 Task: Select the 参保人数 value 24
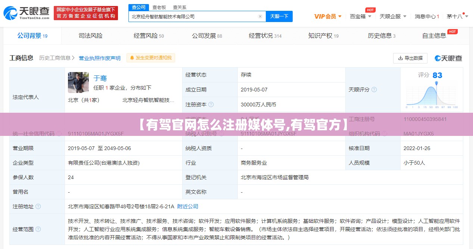tap(71, 177)
